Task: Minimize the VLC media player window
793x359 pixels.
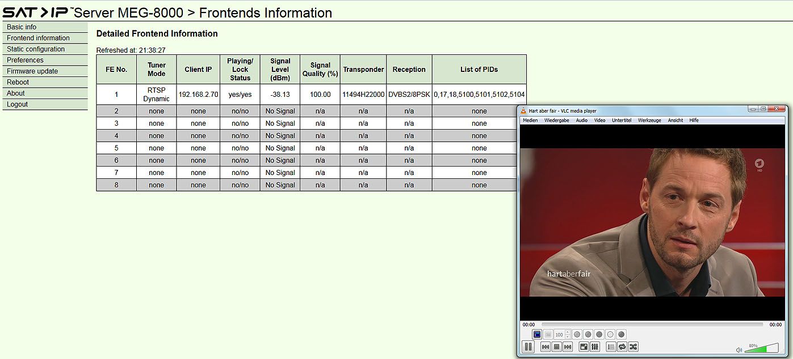Action: pyautogui.click(x=753, y=109)
